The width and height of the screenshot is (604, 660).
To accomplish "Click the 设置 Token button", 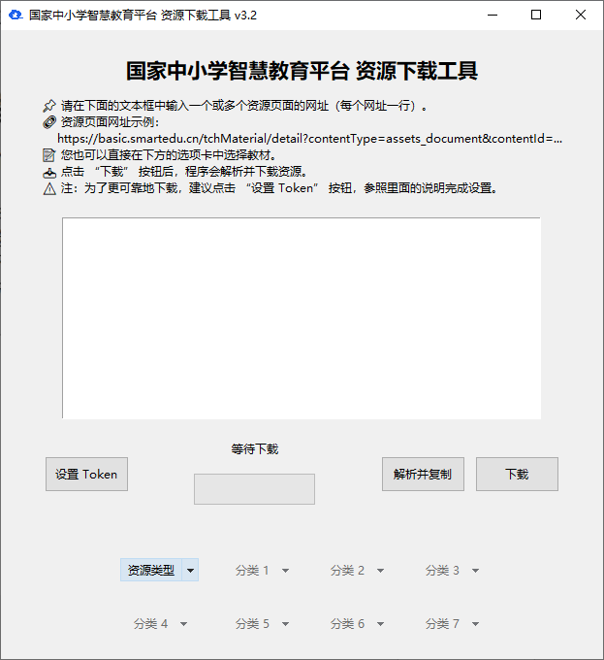I will coord(86,475).
